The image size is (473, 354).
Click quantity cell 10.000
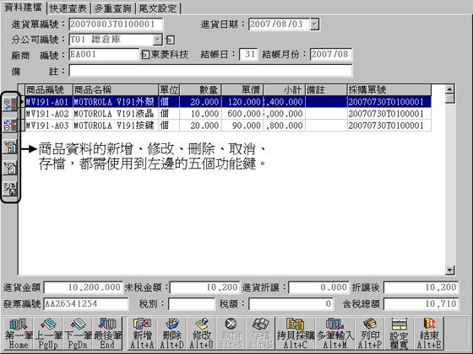201,114
